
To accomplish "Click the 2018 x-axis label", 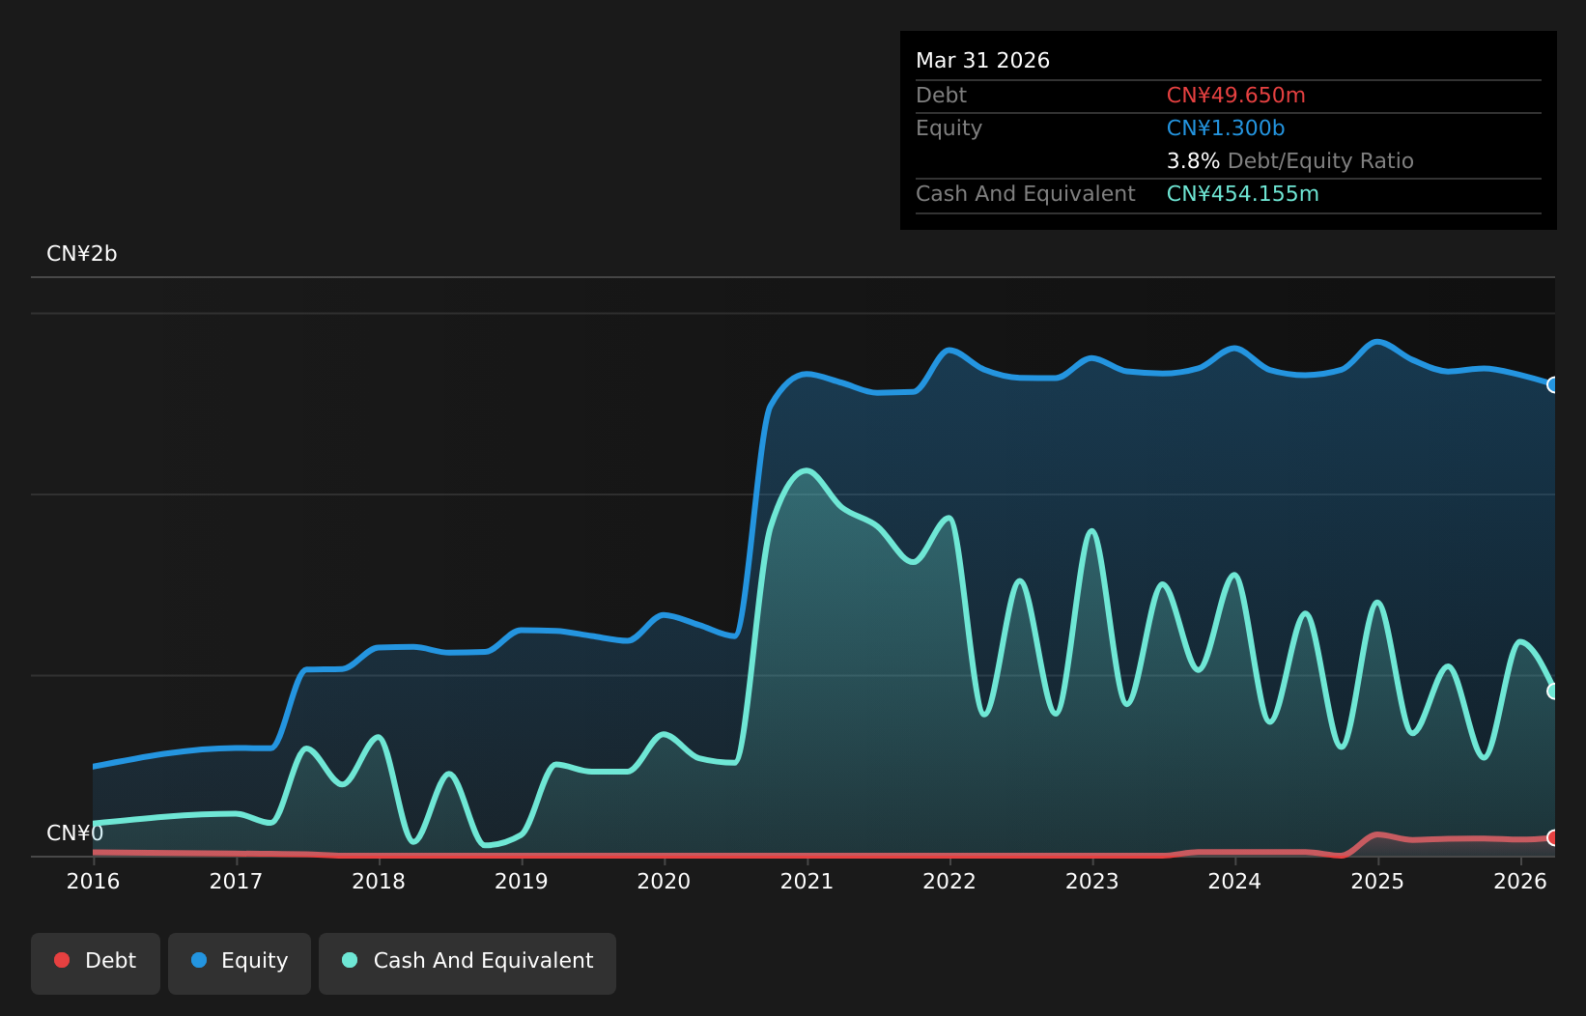I will click(x=379, y=881).
